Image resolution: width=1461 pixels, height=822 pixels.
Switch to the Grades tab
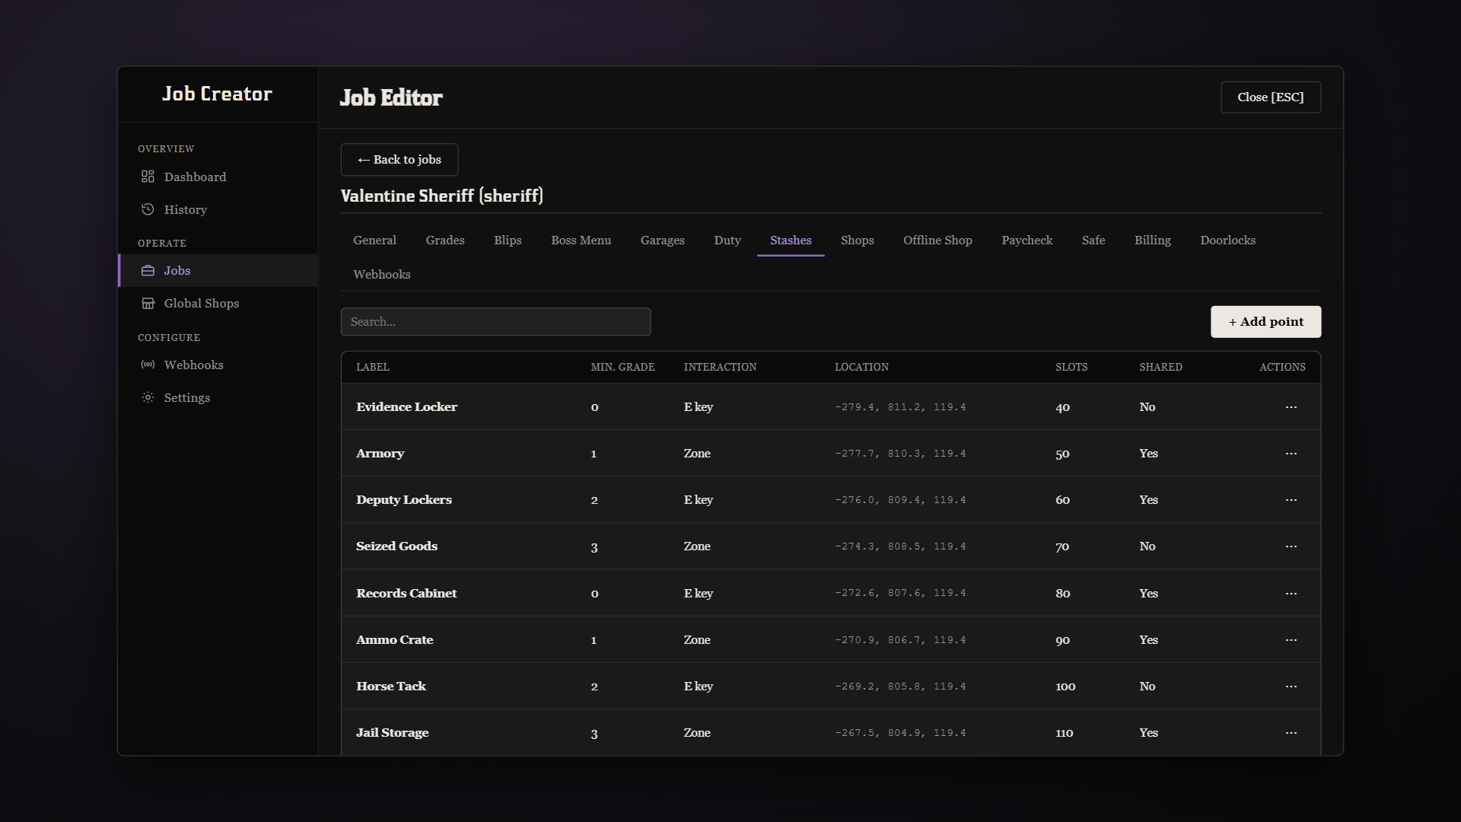coord(445,241)
